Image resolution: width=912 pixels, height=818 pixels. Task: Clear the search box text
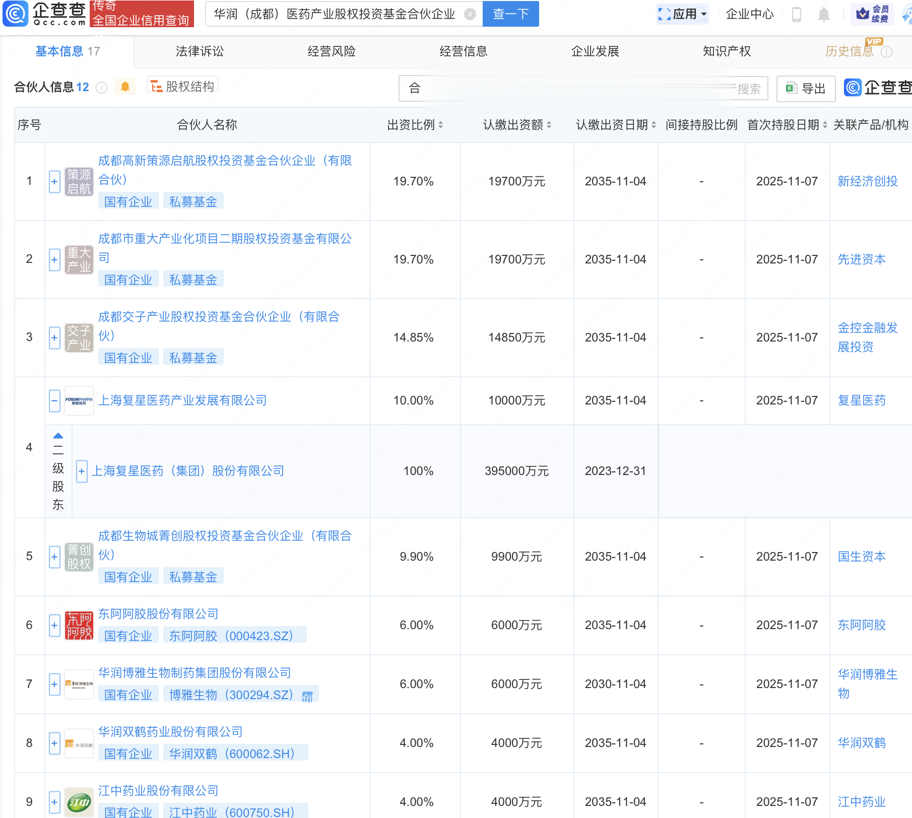pyautogui.click(x=470, y=14)
